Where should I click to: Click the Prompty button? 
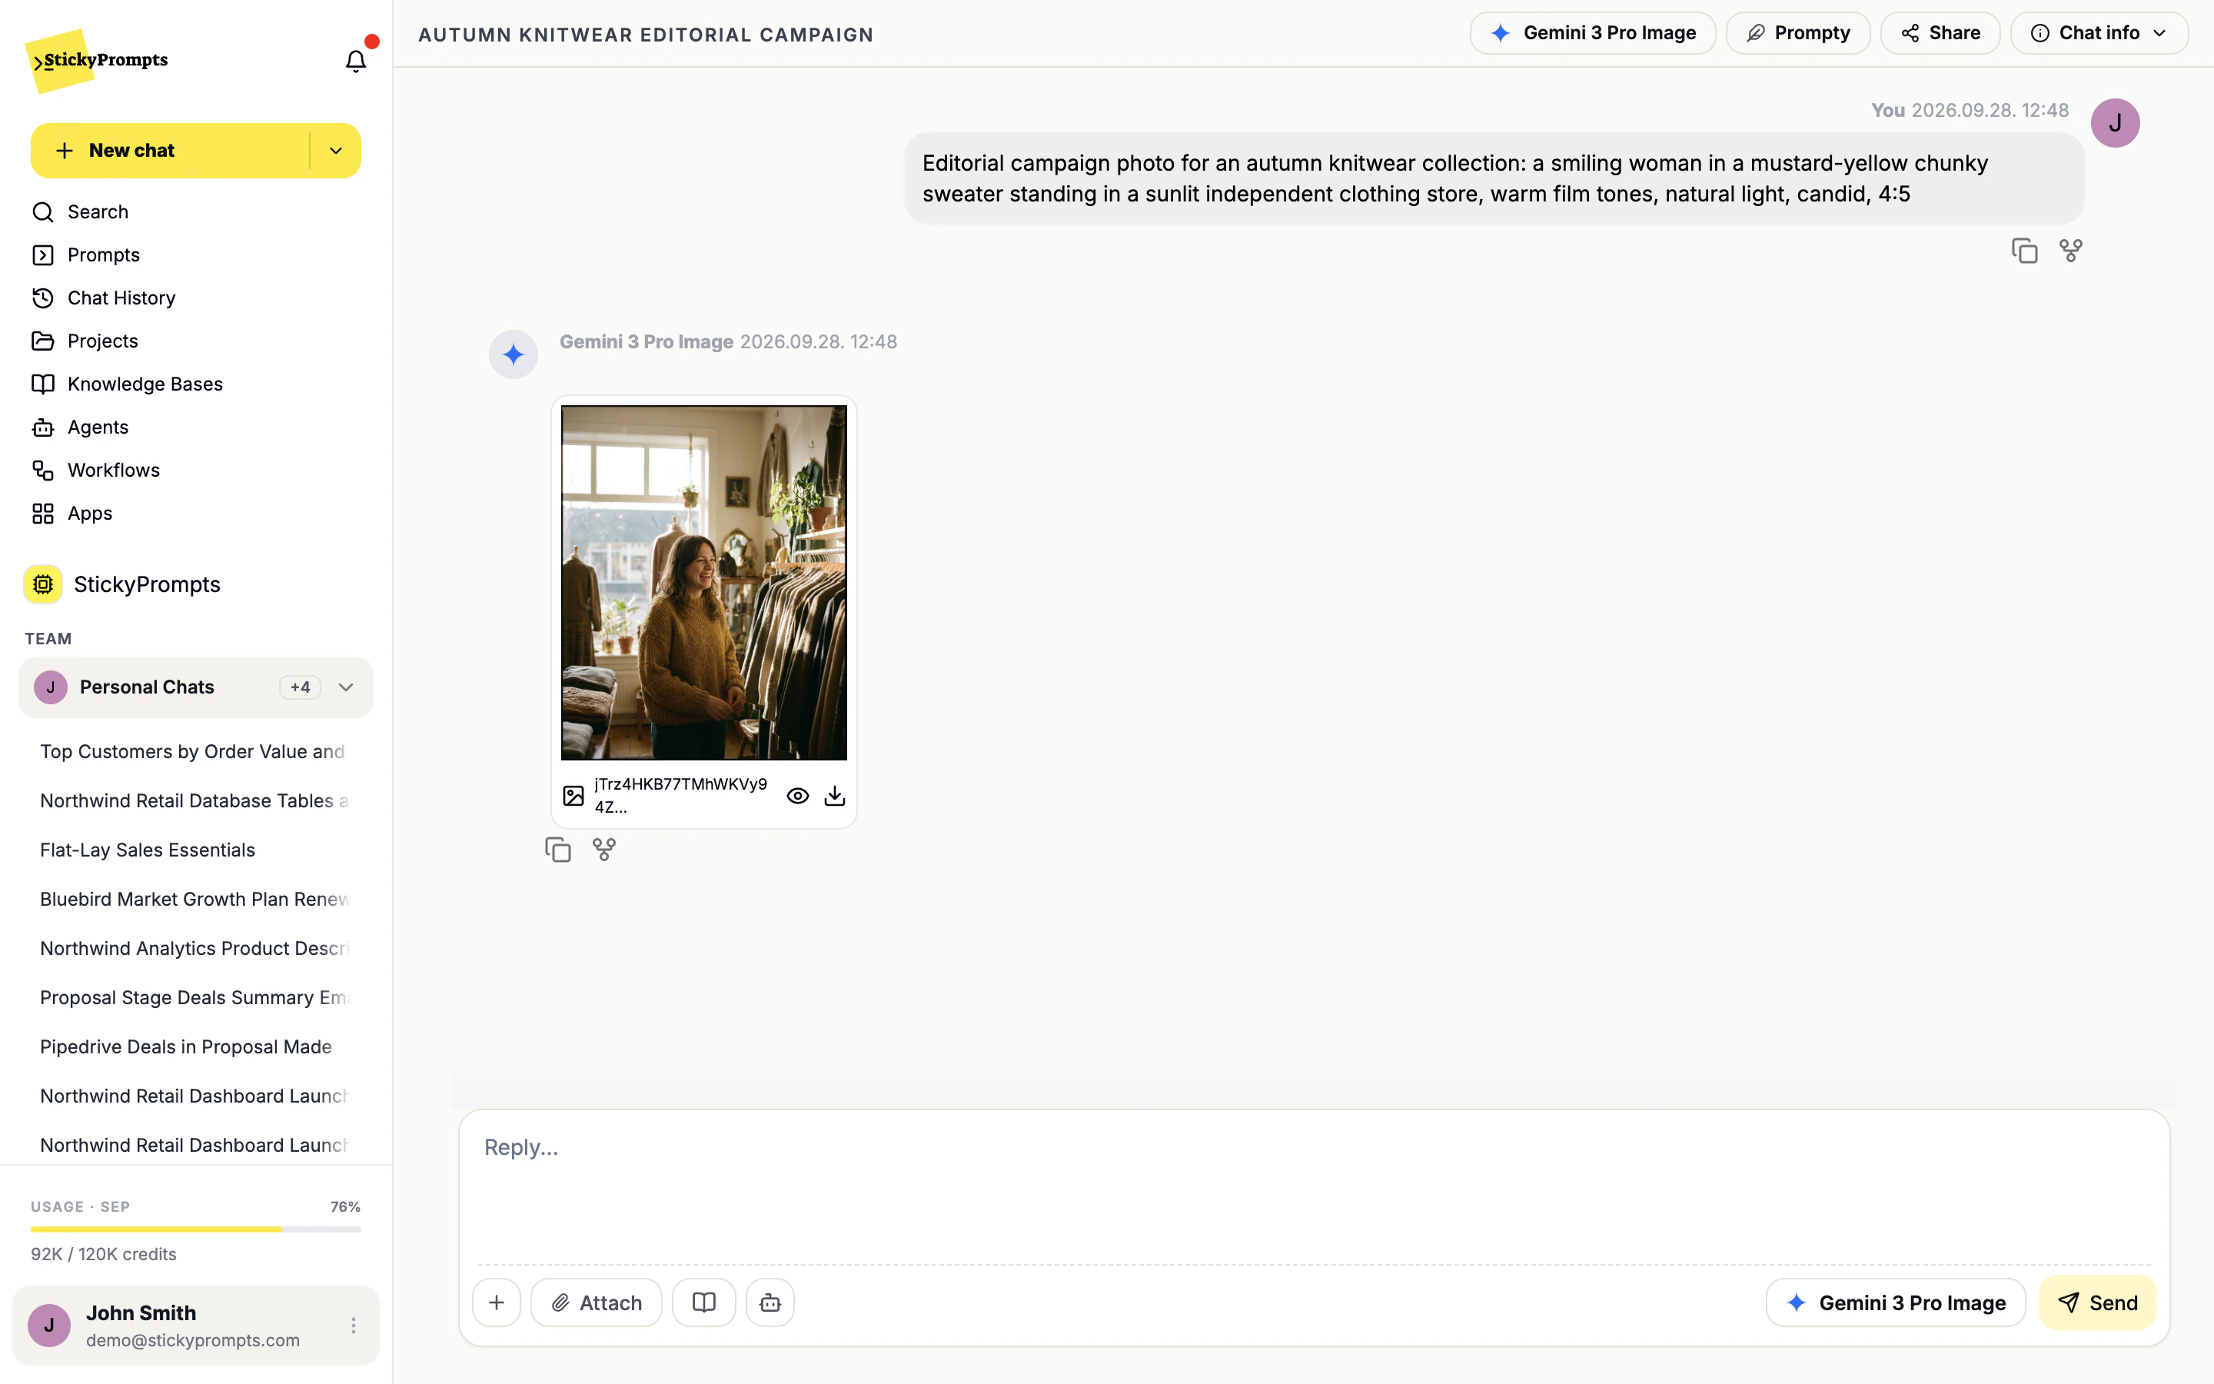1798,33
